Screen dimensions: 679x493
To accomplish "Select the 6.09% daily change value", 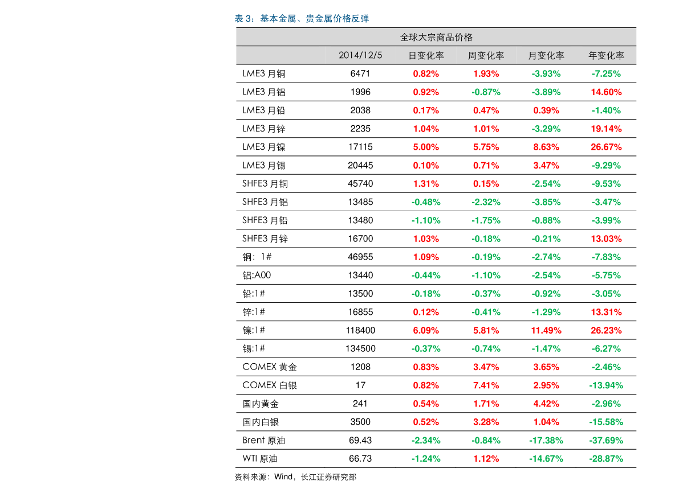I will click(426, 330).
